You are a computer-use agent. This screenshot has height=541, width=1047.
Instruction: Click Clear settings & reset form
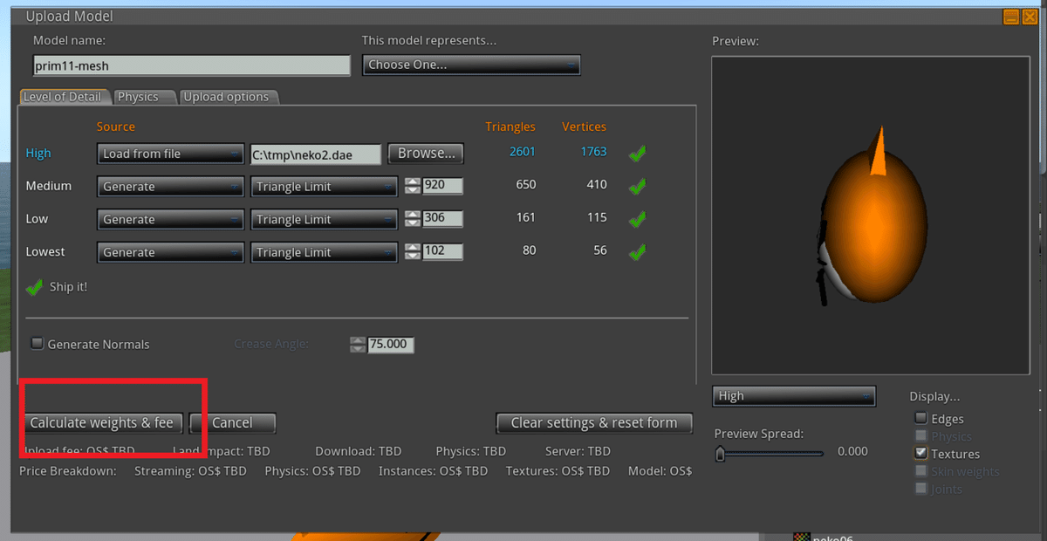(594, 423)
